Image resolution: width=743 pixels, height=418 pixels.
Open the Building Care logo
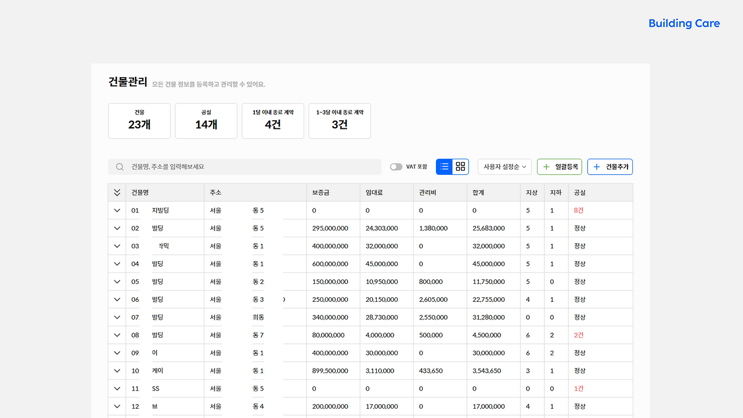point(684,23)
